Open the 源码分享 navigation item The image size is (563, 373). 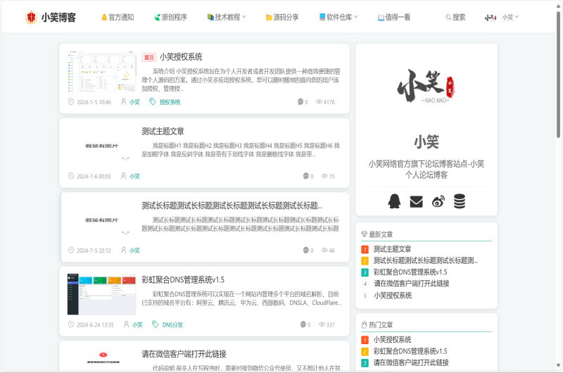[x=281, y=17]
